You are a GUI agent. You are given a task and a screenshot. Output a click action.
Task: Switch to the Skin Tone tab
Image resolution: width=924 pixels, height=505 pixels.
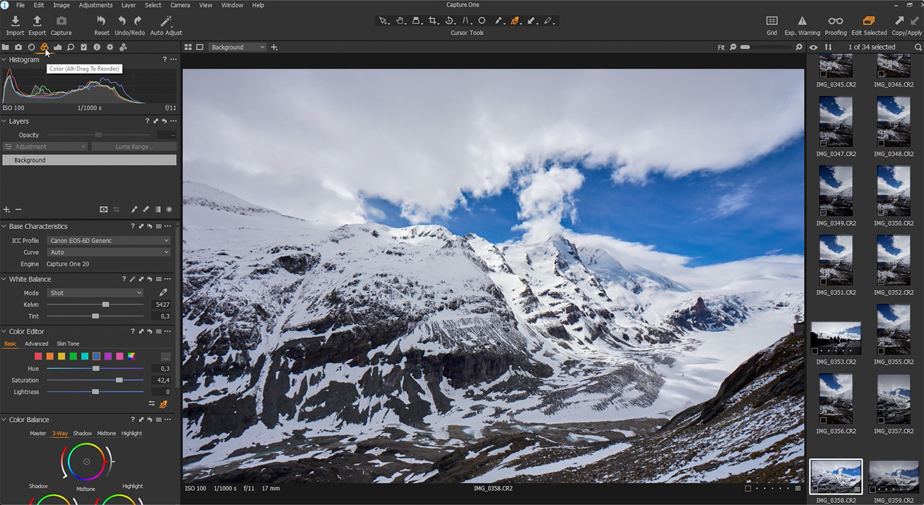click(68, 344)
